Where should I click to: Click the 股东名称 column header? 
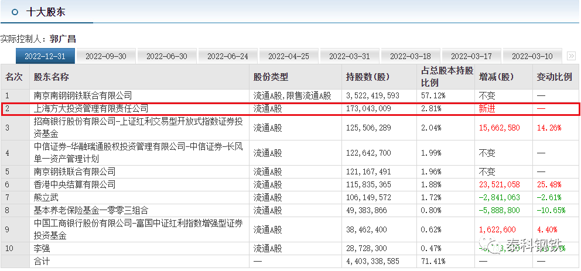coord(51,77)
